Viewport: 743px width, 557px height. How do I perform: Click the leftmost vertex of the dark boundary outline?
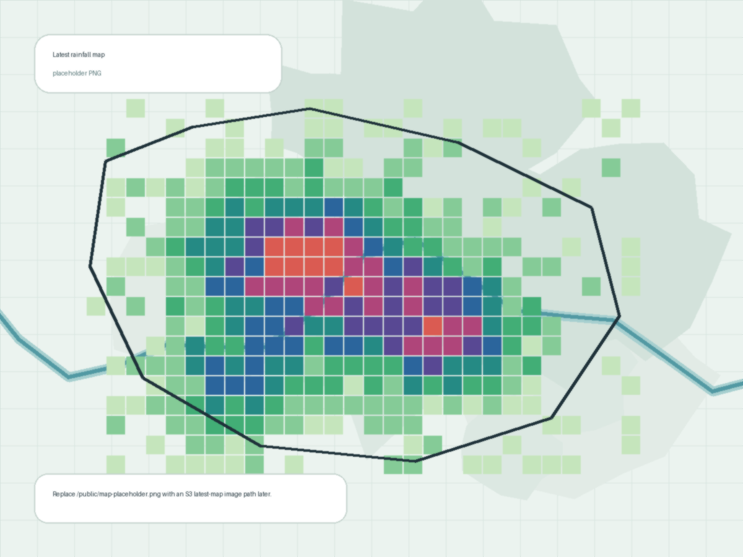(90, 266)
